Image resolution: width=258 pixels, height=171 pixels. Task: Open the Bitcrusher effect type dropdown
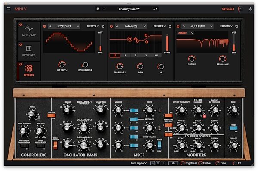pos(64,26)
